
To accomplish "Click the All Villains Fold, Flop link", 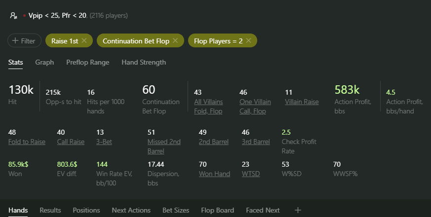I will (x=208, y=107).
